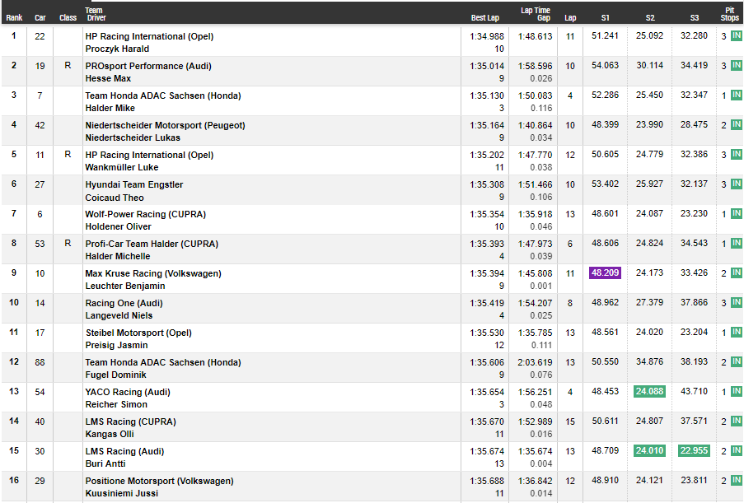
Task: Sort by the Rank column header
Action: (14, 17)
